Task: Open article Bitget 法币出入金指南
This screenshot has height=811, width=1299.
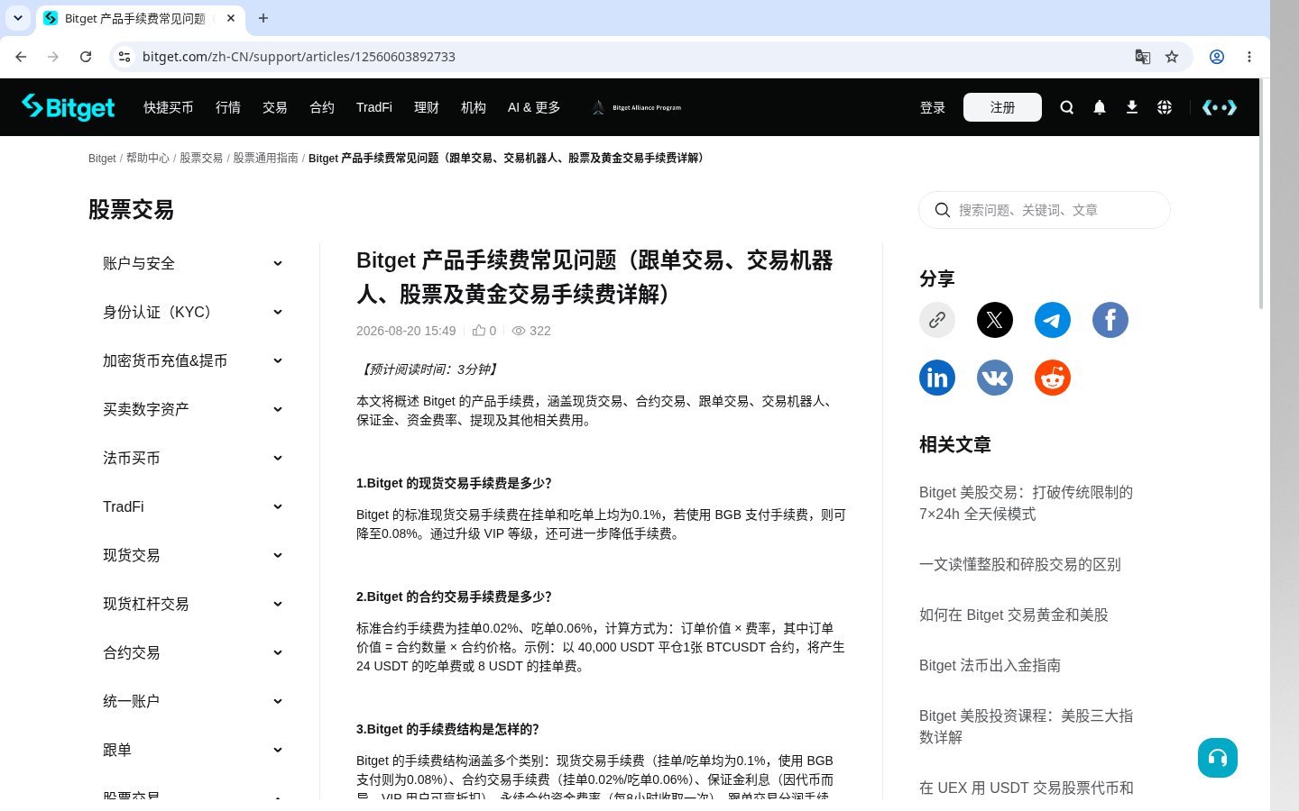Action: coord(990,665)
